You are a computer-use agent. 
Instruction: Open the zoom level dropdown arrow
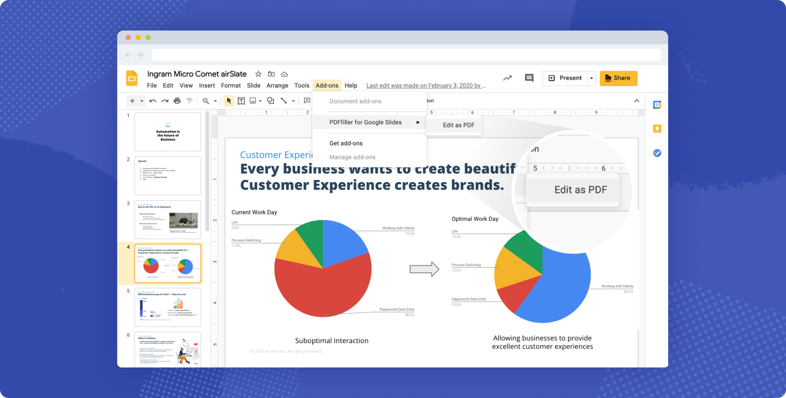coord(215,101)
